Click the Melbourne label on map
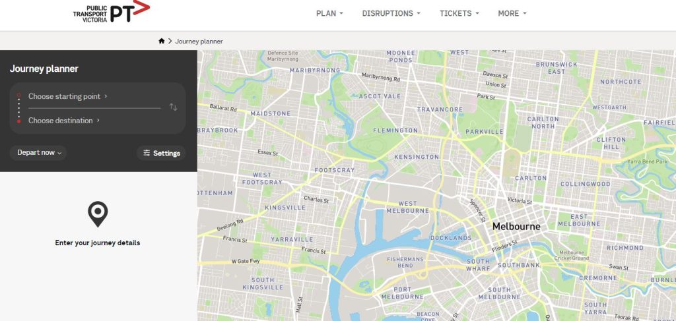 [x=516, y=226]
